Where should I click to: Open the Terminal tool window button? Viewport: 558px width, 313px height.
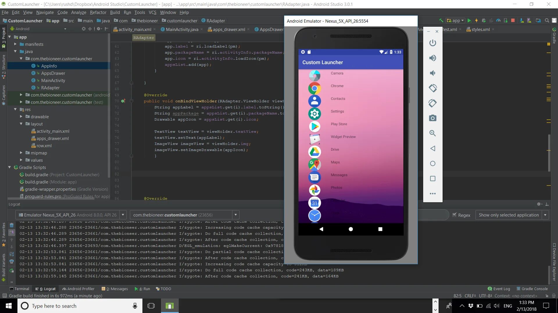19,289
